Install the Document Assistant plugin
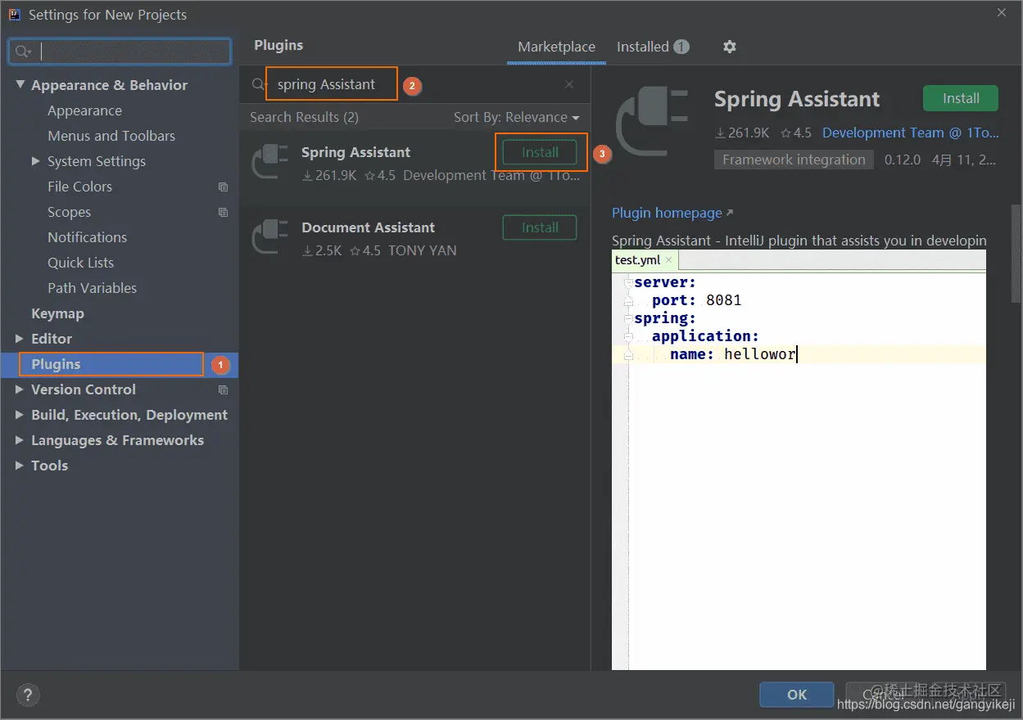1023x720 pixels. [x=540, y=227]
